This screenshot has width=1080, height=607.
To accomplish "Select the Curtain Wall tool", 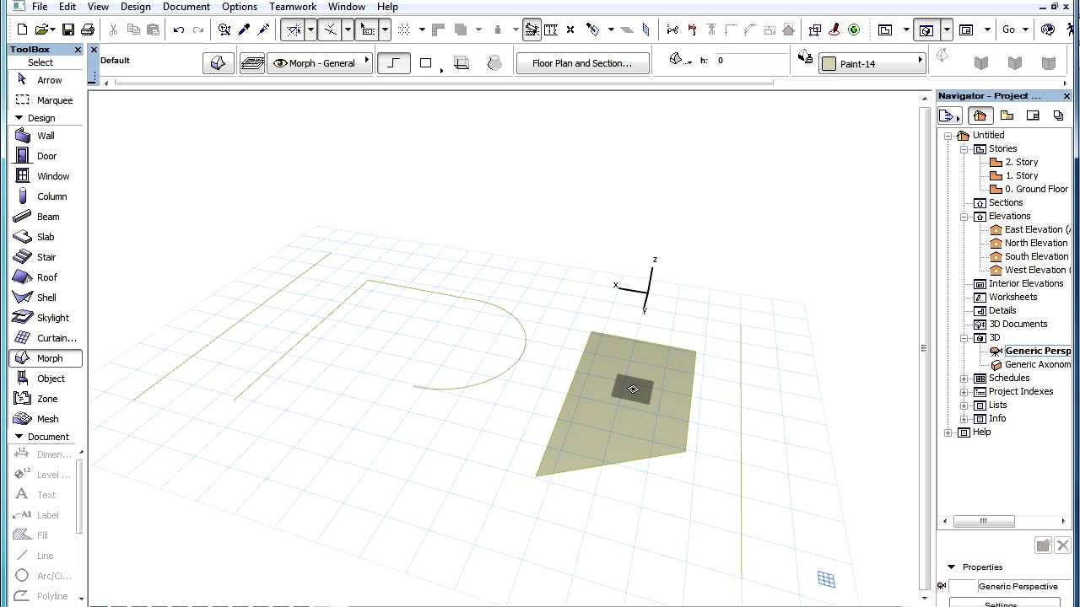I will 46,338.
